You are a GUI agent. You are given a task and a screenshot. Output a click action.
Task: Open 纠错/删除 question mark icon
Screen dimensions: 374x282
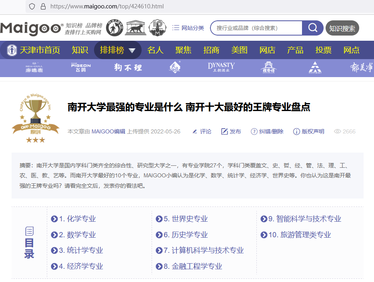[254, 131]
